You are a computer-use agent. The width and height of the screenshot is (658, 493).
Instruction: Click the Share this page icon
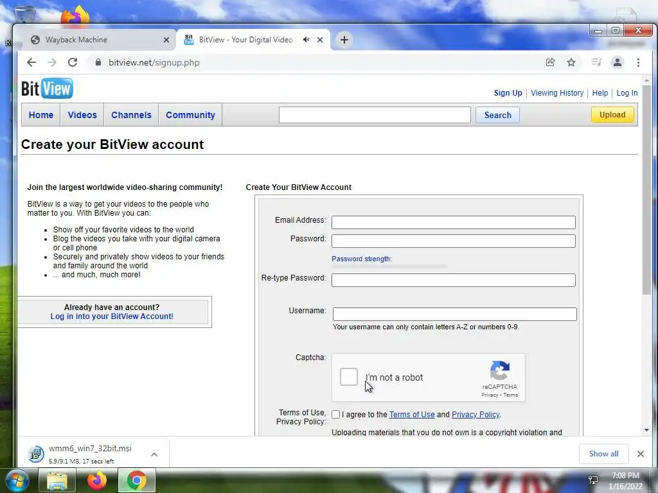[x=550, y=62]
